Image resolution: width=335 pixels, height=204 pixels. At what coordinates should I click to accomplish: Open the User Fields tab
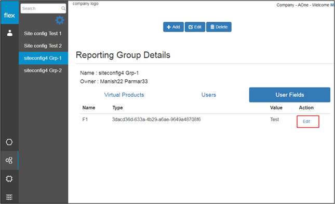[x=289, y=95]
